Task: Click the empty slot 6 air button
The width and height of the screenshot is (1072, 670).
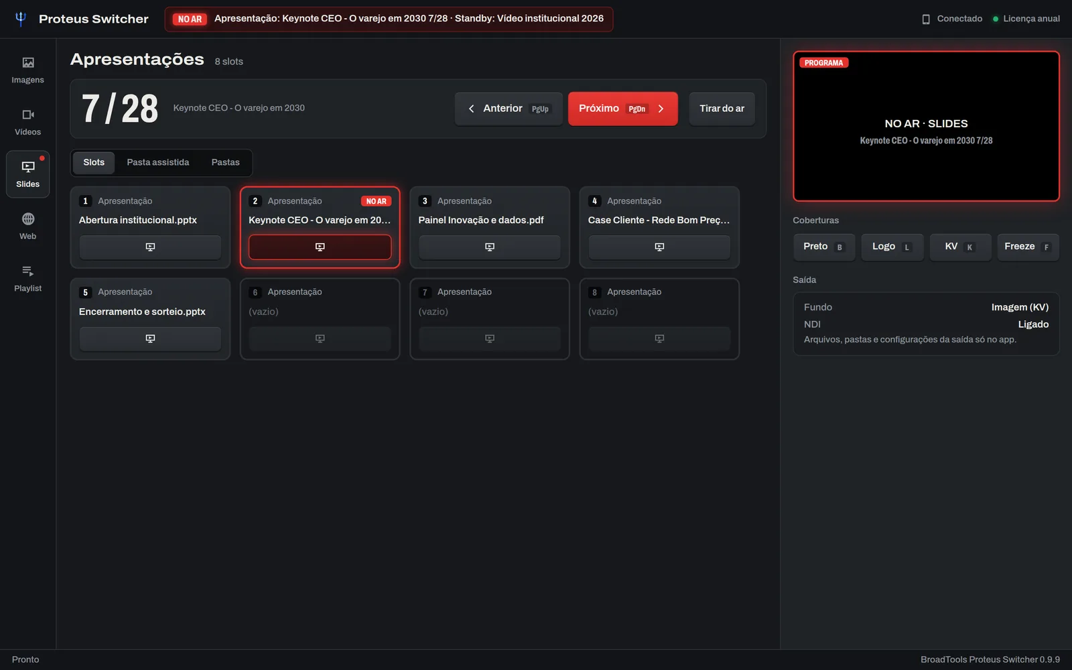Action: pyautogui.click(x=320, y=339)
